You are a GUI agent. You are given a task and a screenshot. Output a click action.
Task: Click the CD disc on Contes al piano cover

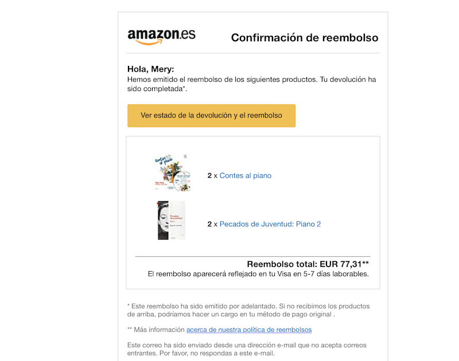coord(182,181)
